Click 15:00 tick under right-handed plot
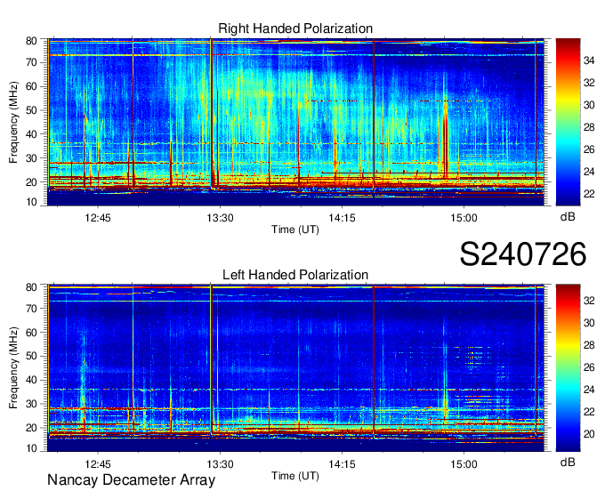This screenshot has height=491, width=605. pyautogui.click(x=464, y=218)
